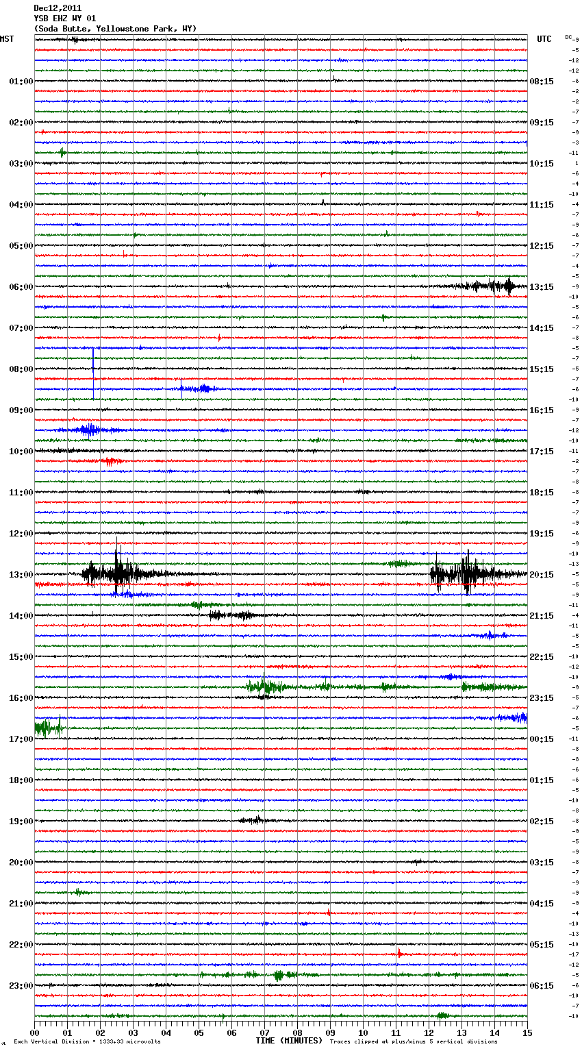The height and width of the screenshot is (1051, 582).
Task: Select minute '10' tick on bottom axis
Action: click(x=363, y=1033)
